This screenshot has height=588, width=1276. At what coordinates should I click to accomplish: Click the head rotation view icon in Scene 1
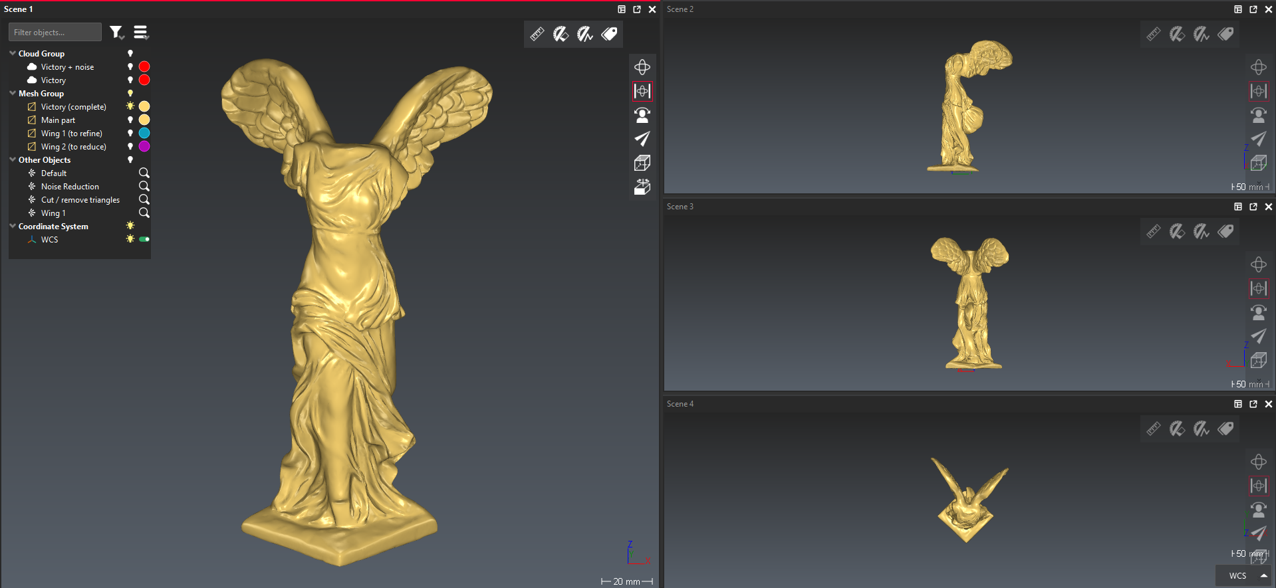(x=642, y=115)
